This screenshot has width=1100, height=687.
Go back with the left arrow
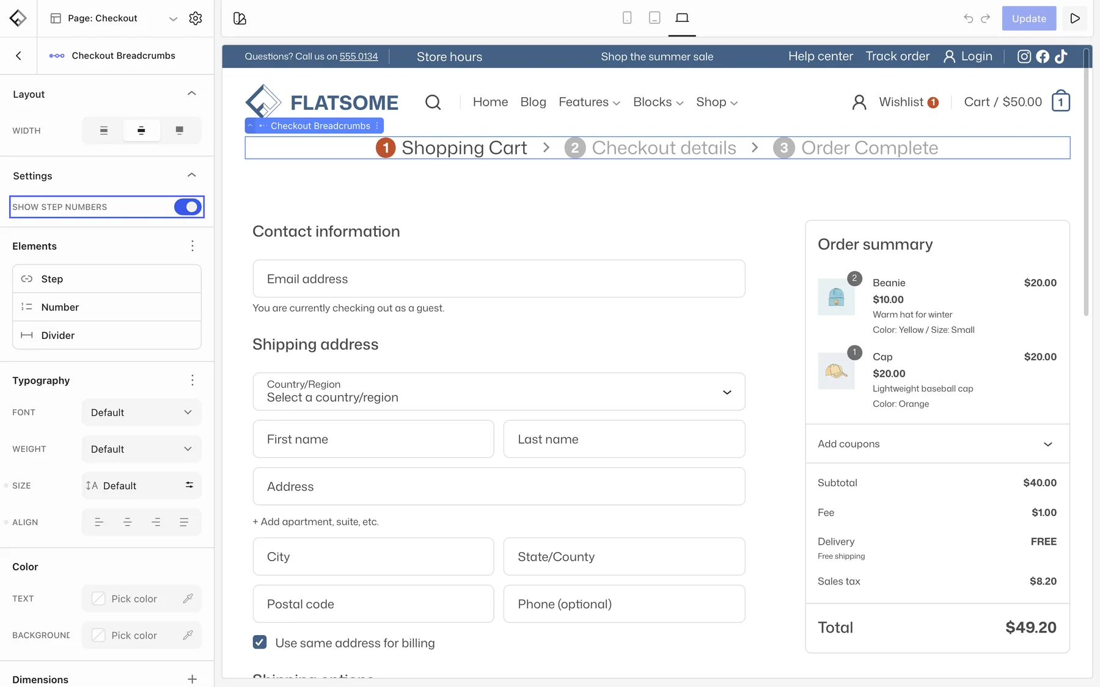(18, 56)
